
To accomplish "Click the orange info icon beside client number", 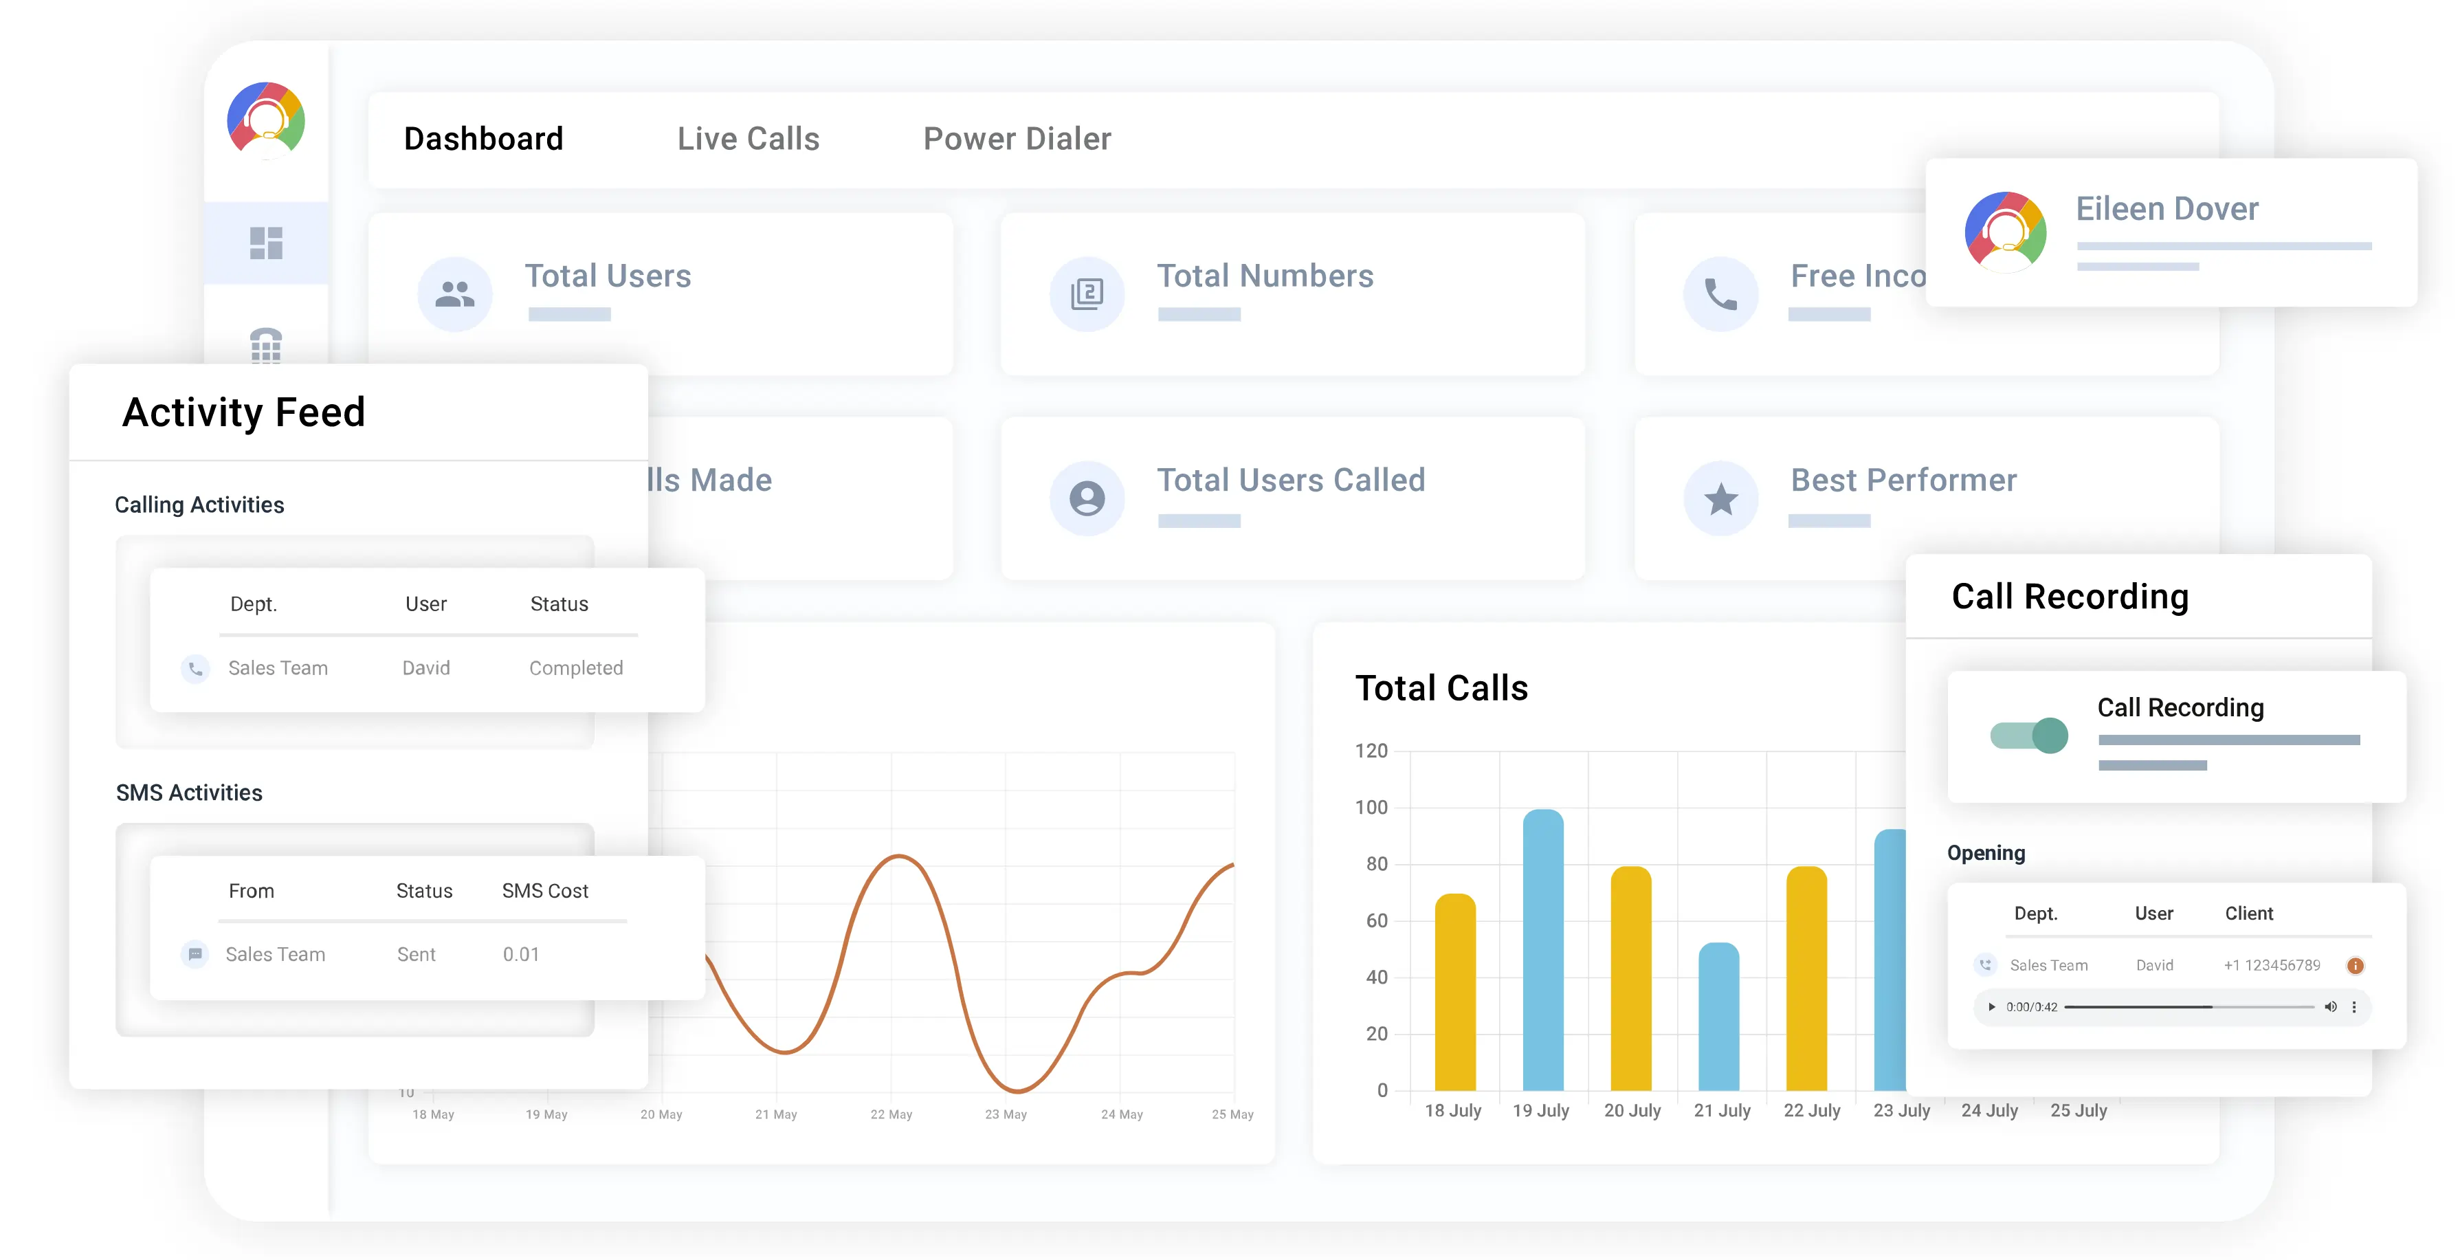I will tap(2355, 966).
